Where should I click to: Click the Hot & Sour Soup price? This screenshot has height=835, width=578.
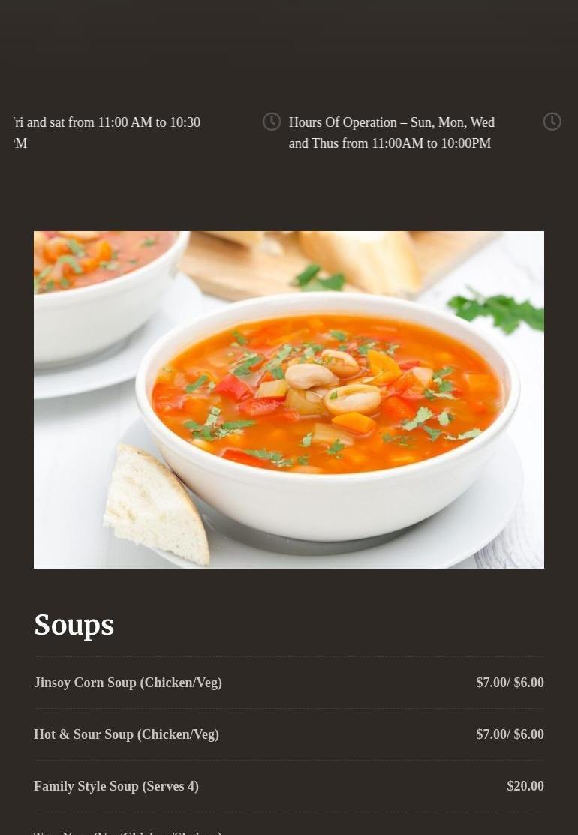click(x=510, y=734)
